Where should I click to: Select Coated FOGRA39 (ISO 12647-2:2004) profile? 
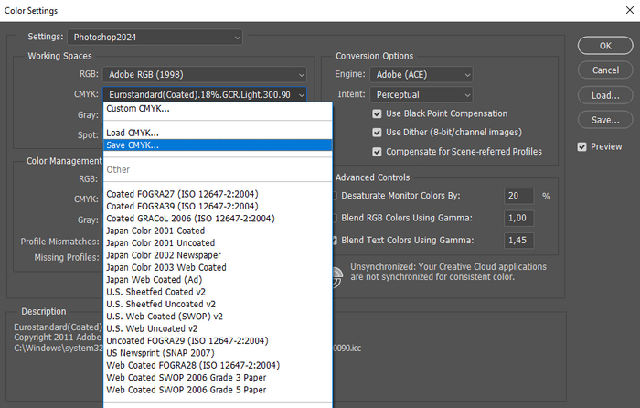(190, 206)
